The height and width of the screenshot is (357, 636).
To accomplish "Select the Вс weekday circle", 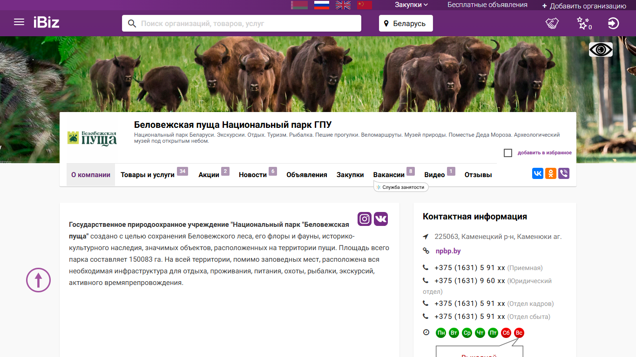I will [x=519, y=333].
